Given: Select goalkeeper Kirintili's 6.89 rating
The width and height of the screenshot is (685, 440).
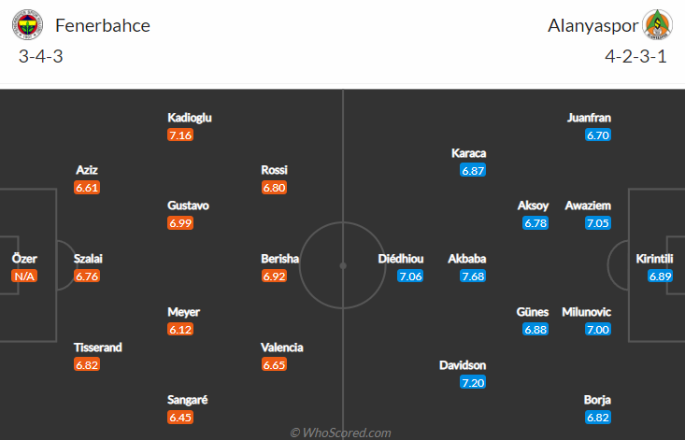Looking at the screenshot, I should click(661, 277).
